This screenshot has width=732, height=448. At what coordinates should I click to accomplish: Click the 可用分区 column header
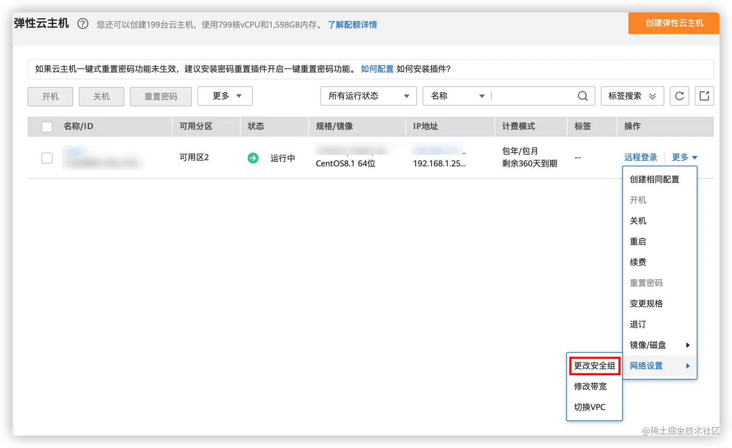196,126
